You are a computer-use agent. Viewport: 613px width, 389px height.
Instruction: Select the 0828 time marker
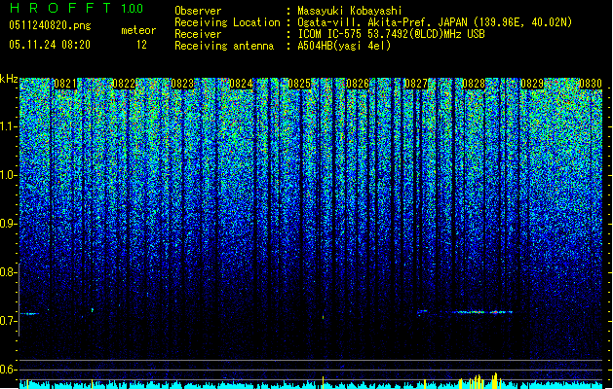(x=474, y=84)
